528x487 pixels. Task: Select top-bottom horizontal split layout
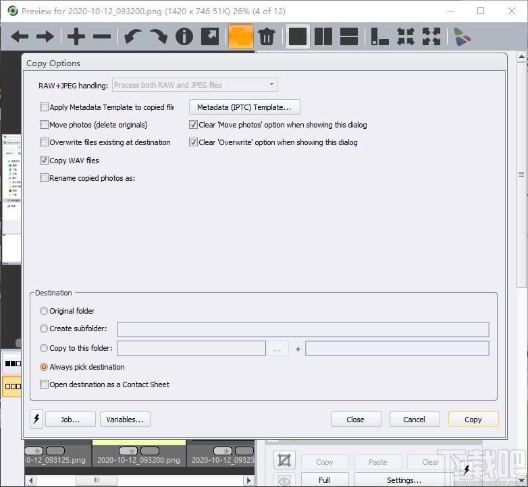click(349, 36)
